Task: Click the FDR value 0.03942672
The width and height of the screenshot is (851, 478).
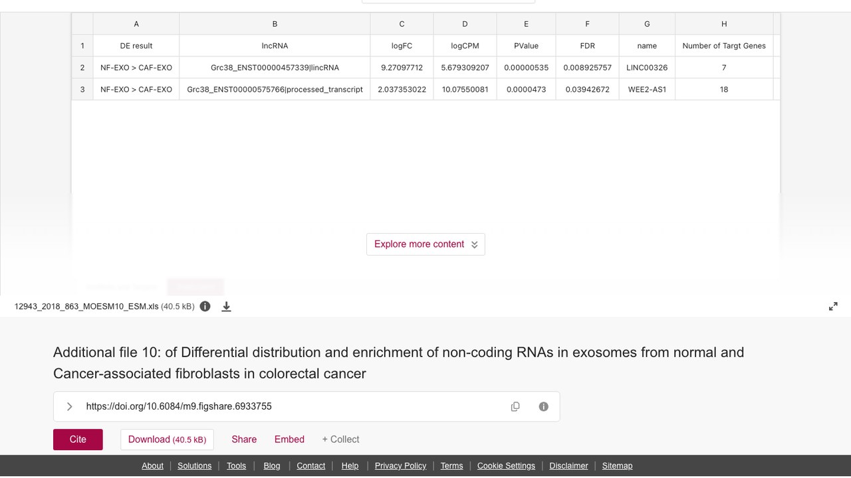Action: (x=587, y=90)
